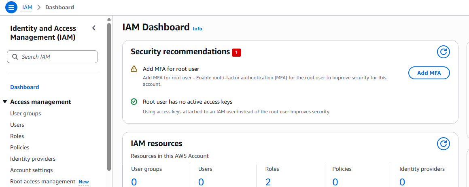Click the Roles count 2
The image size is (469, 187).
268,182
